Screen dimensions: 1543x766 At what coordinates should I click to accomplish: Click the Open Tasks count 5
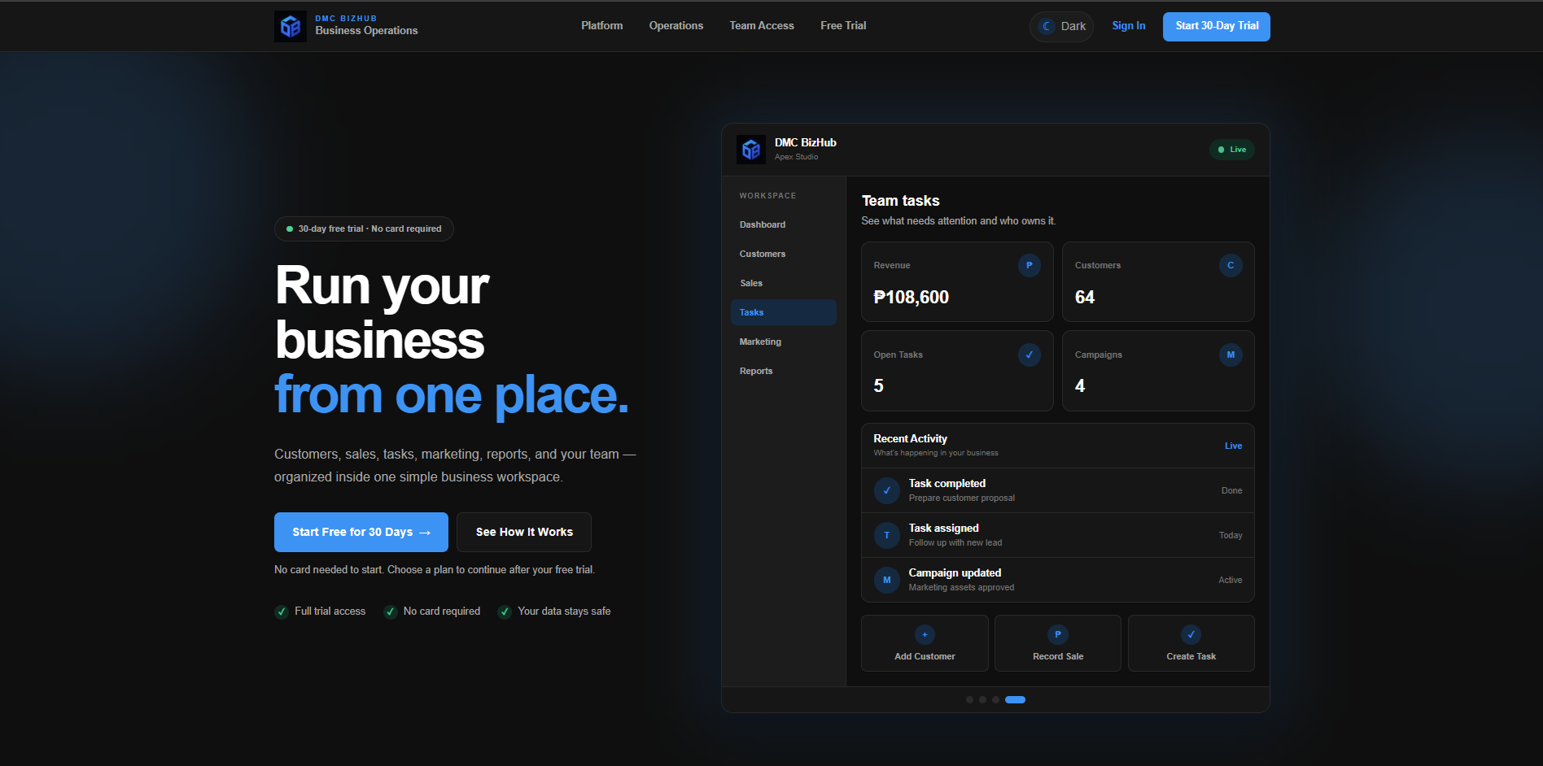pos(878,386)
